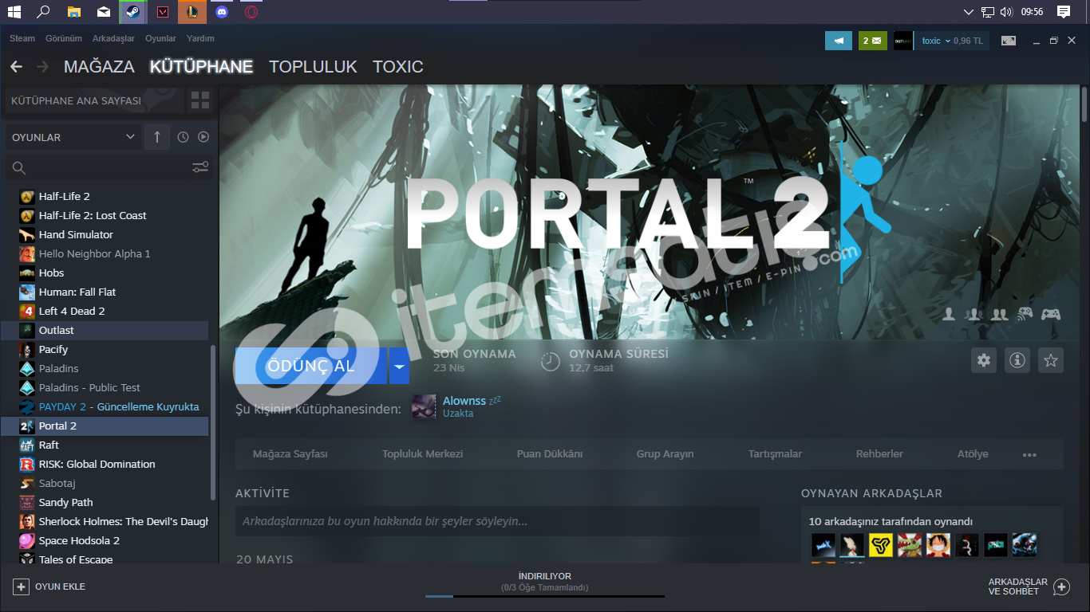The image size is (1090, 612).
Task: Open the Yardım menu
Action: tap(200, 38)
